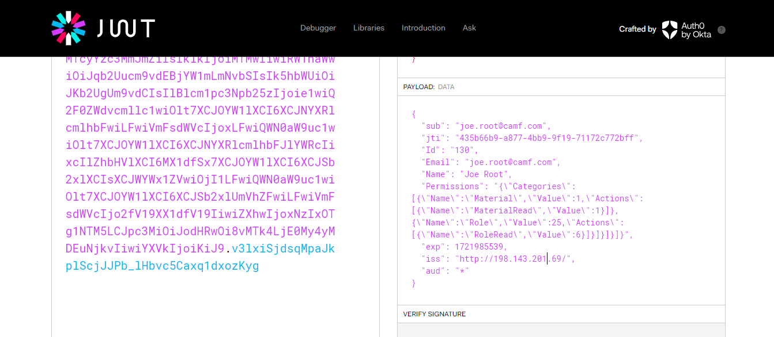The image size is (774, 337).
Task: Click the MaterialRead actions line
Action: (x=515, y=210)
